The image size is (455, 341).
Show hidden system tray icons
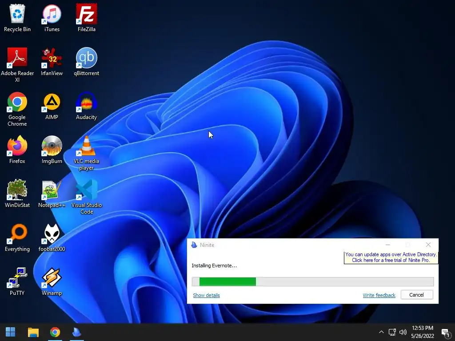point(381,332)
